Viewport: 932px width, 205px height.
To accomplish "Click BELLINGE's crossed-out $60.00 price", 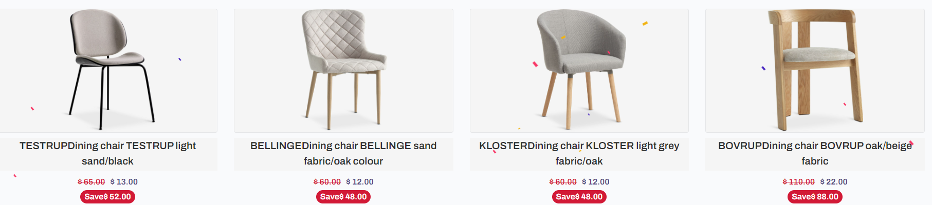I will pos(327,182).
